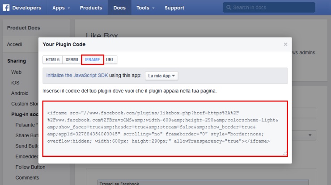Select the IFRAME code tab
The width and height of the screenshot is (331, 185).
tap(92, 59)
